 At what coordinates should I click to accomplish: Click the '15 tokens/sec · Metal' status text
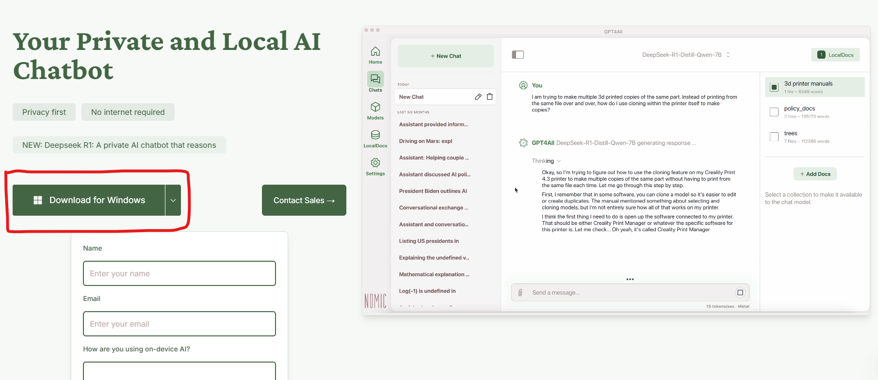[x=728, y=306]
